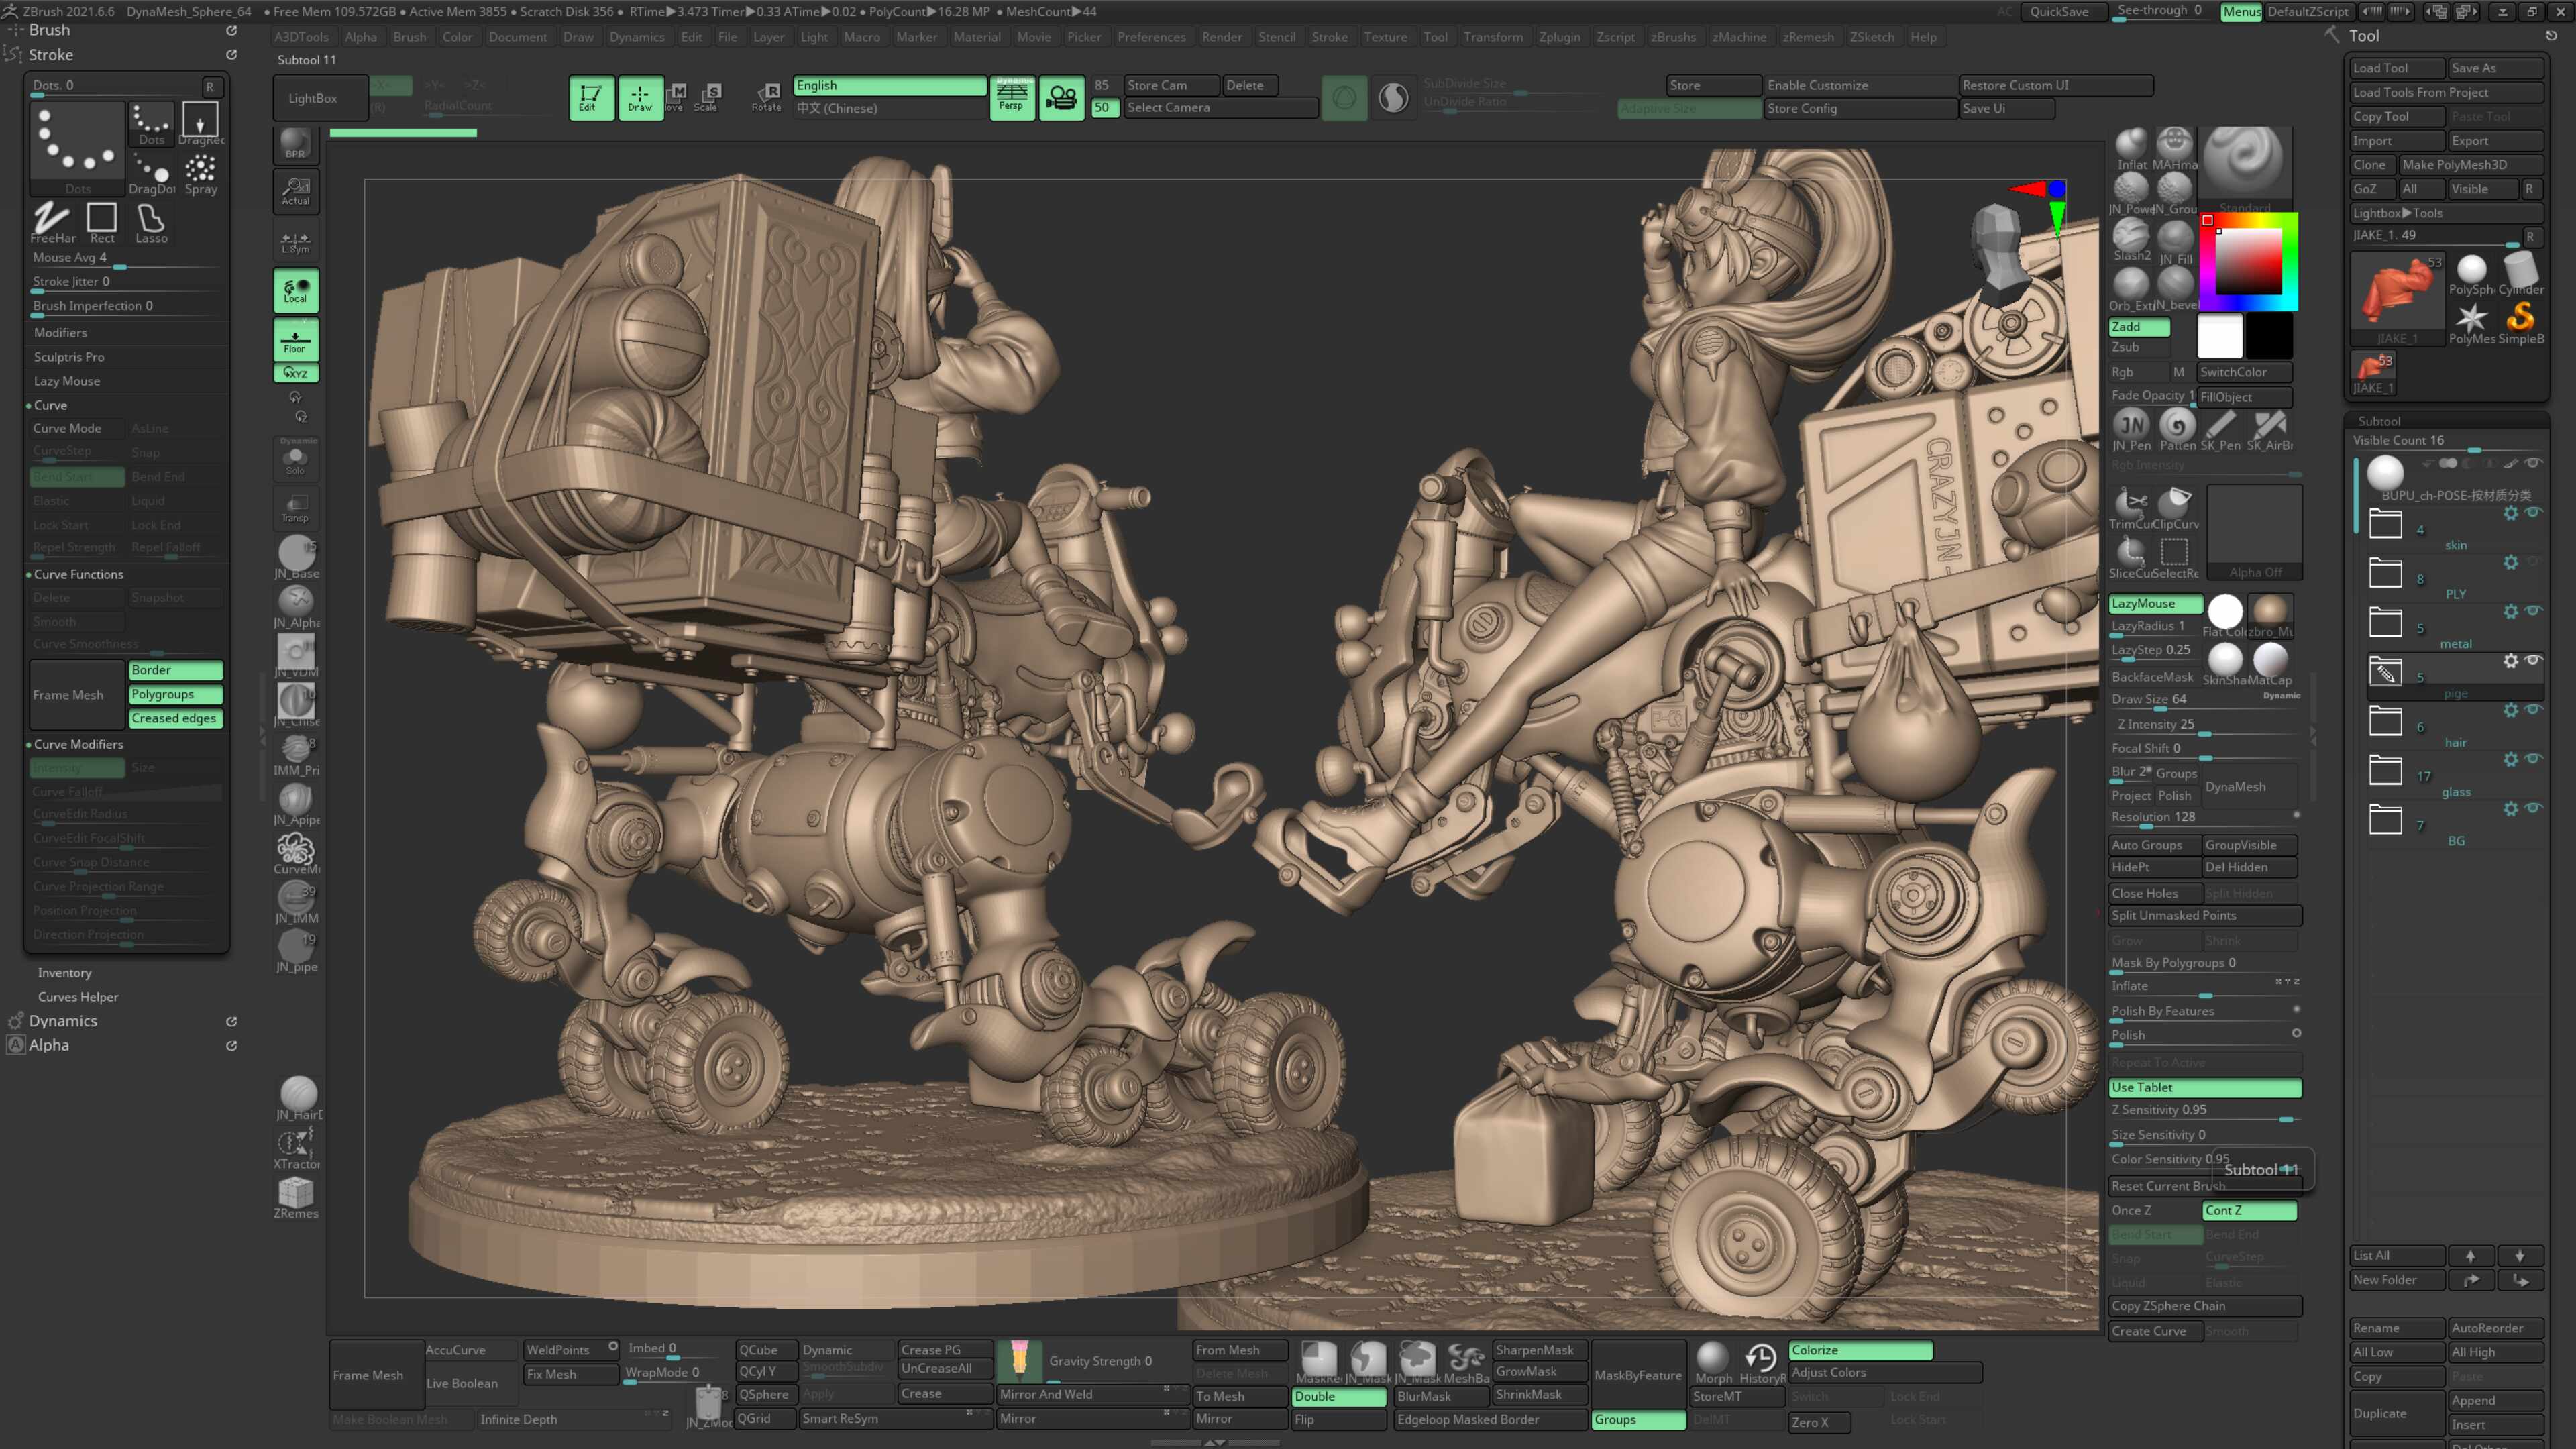Pick the Inflat brush
Screen dimensions: 2576x1449
tap(2131, 149)
